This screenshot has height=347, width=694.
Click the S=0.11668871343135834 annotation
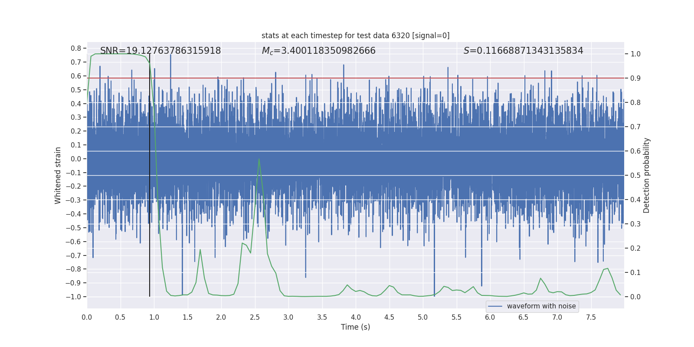click(523, 51)
